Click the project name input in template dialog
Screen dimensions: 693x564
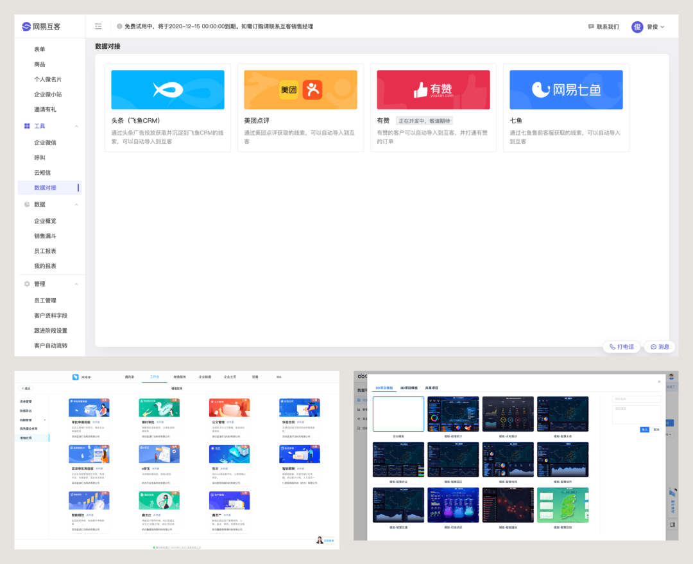[x=637, y=399]
